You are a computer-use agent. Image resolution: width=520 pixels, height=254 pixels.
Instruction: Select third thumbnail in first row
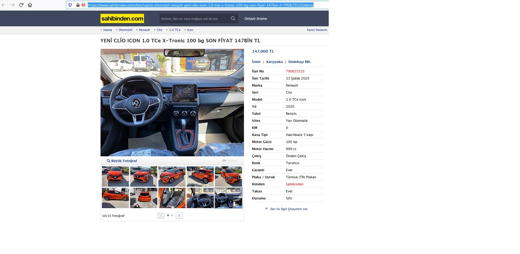[x=172, y=176]
